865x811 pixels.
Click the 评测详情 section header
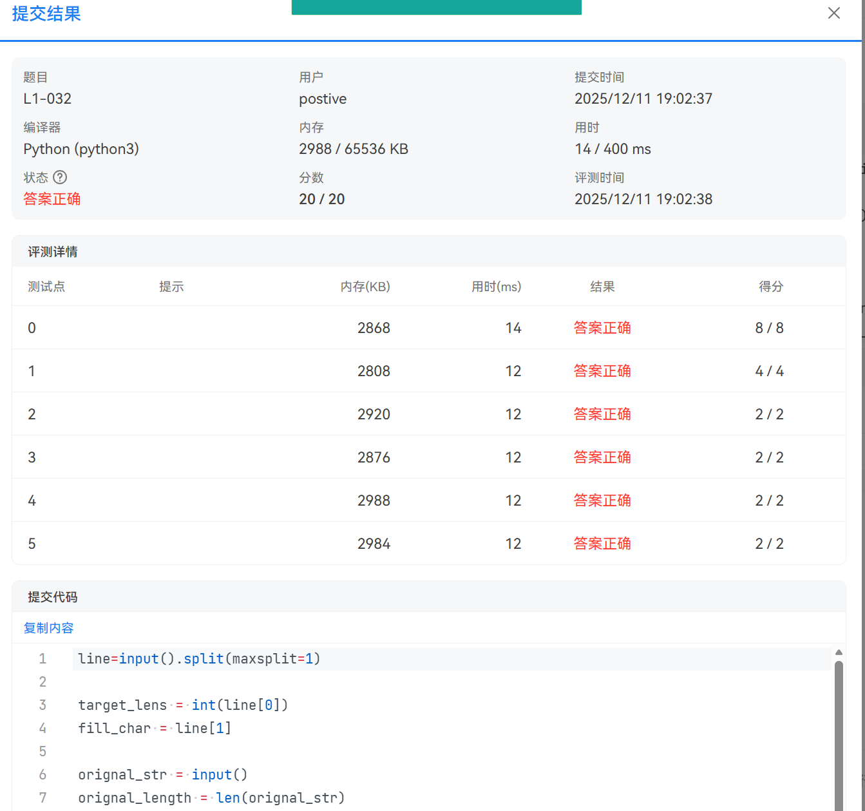52,251
